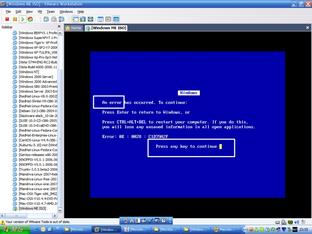Image resolution: width=312 pixels, height=234 pixels.
Task: Open the Help menu
Action: coord(81,12)
